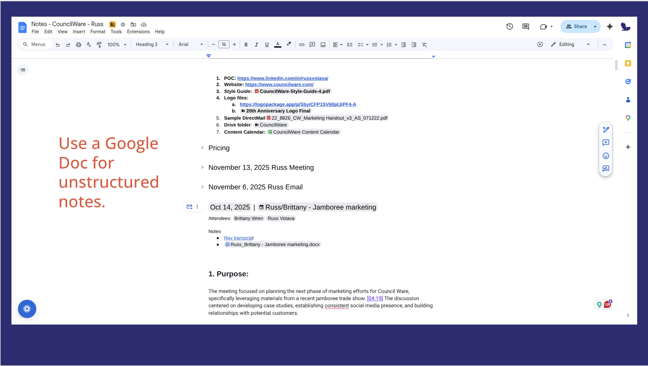Expand the Pricing heading
This screenshot has height=366, width=648.
click(x=202, y=148)
